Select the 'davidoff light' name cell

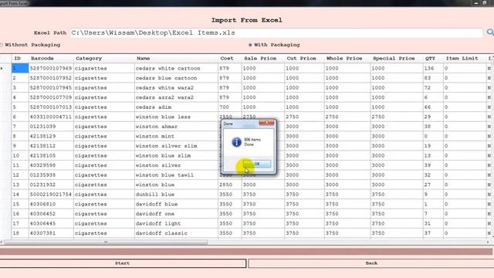(x=176, y=223)
